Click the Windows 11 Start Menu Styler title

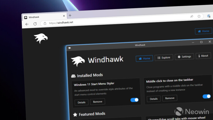click(94, 84)
